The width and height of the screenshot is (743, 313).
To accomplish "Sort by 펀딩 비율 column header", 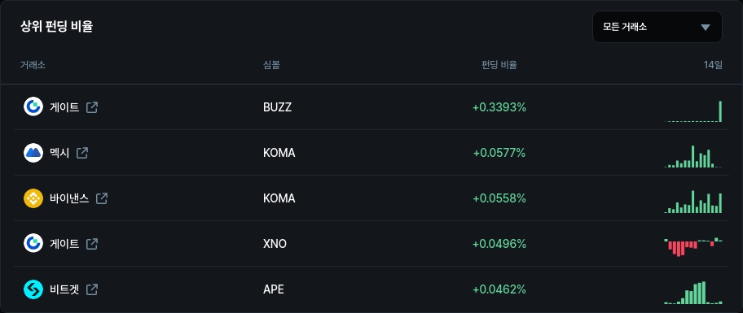I will (x=499, y=65).
